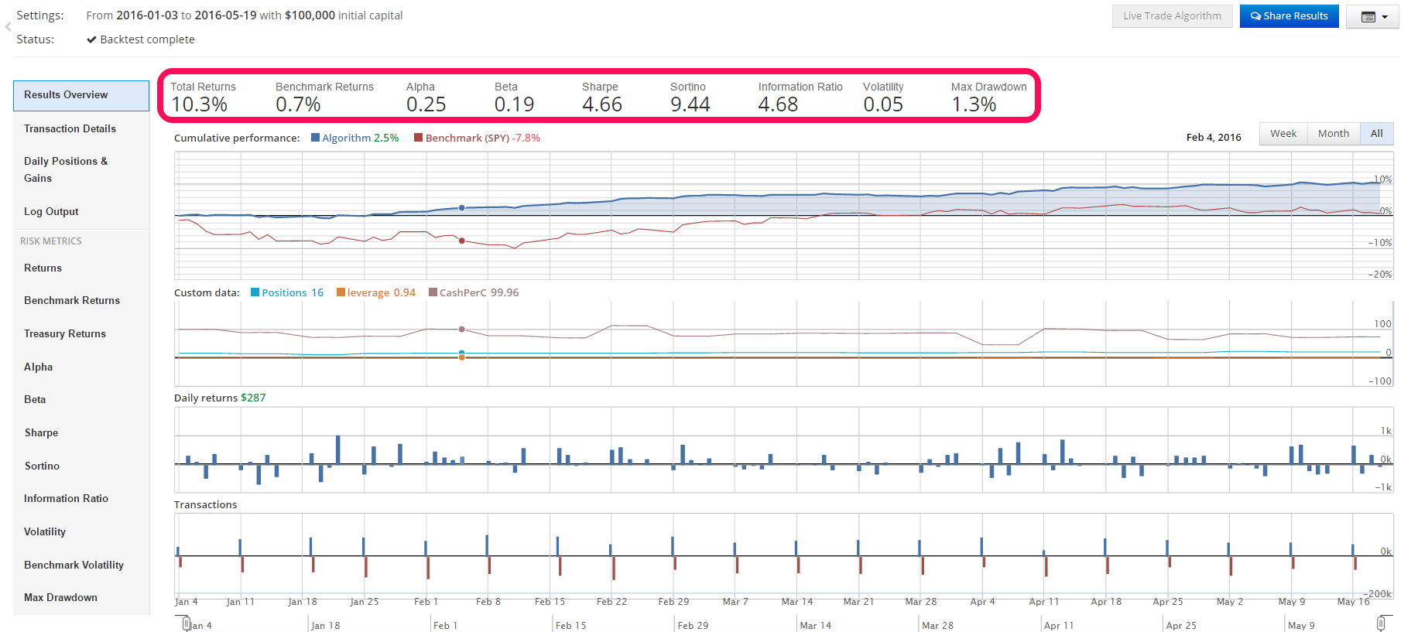This screenshot has width=1411, height=632.
Task: Click the Max Drawdown 1.3% value
Action: coord(974,104)
